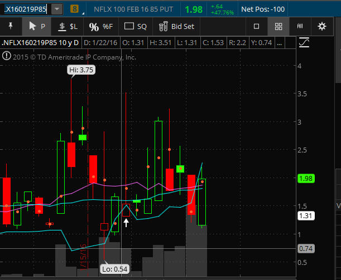Pin the chart toolbar with pushpin
The width and height of the screenshot is (341, 280).
coord(11,26)
